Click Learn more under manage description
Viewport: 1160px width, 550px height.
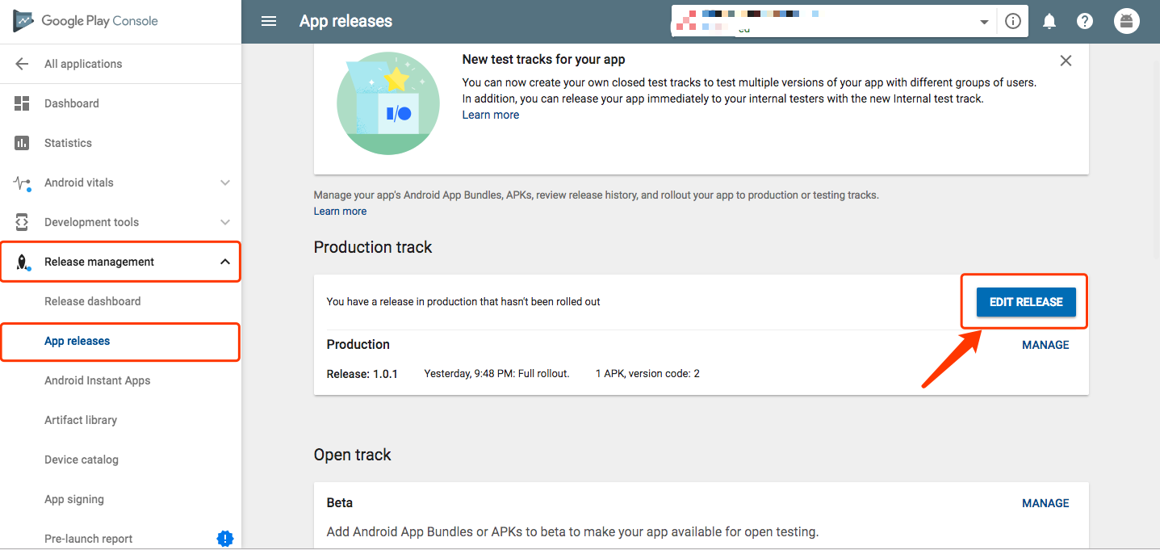340,211
